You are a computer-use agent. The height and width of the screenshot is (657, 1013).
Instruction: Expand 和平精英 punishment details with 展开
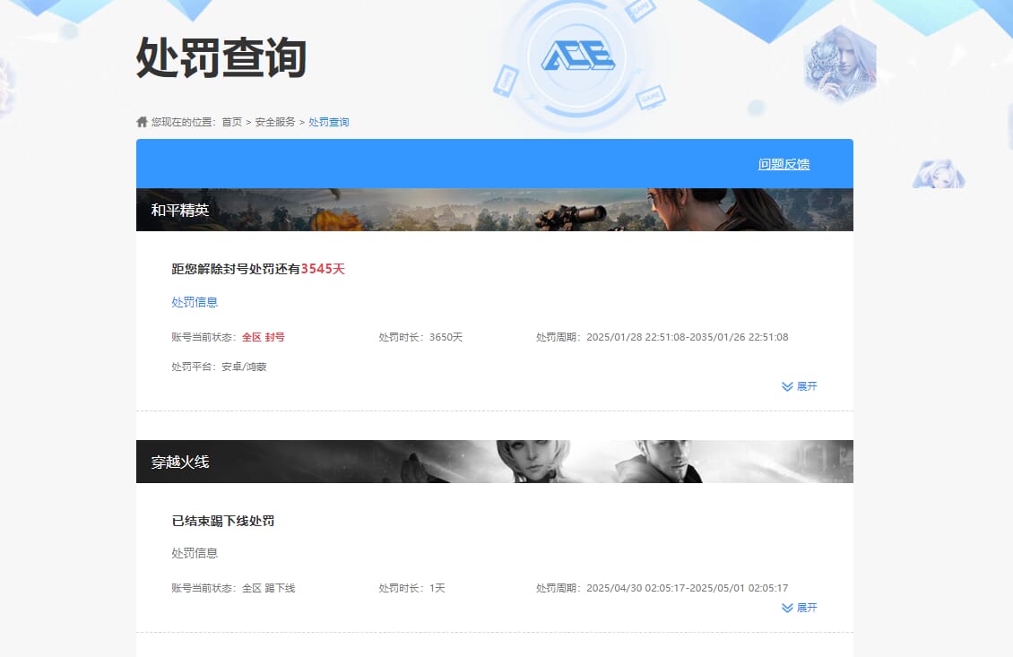point(799,386)
